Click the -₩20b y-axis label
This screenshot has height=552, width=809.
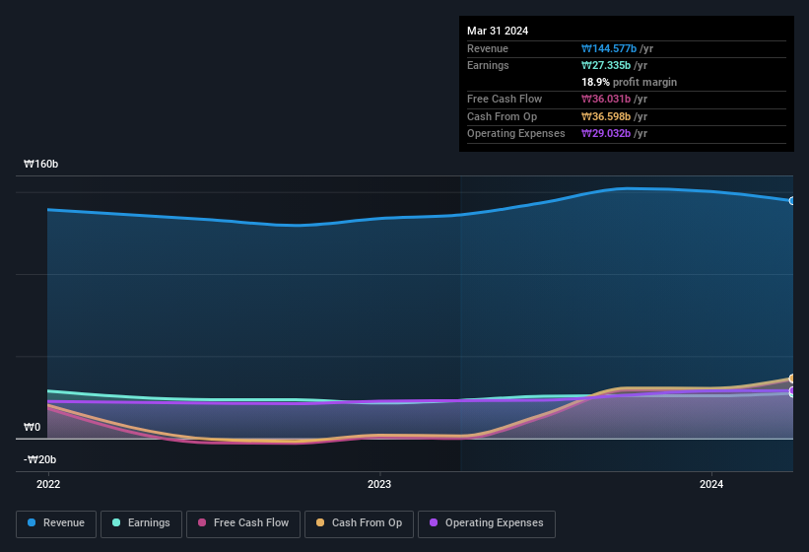pyautogui.click(x=39, y=459)
